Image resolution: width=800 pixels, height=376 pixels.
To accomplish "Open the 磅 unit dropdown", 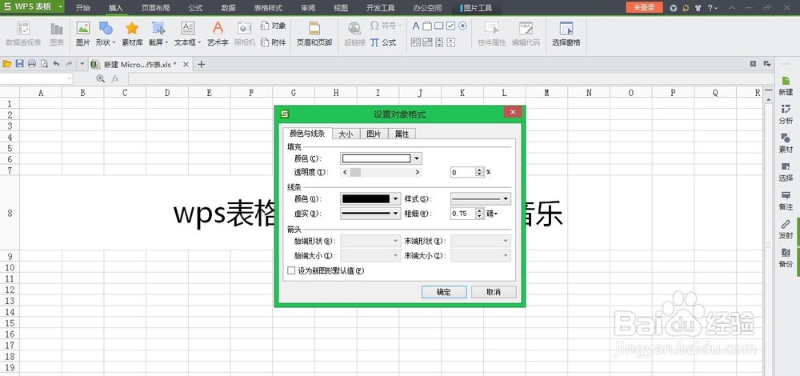I will point(492,214).
